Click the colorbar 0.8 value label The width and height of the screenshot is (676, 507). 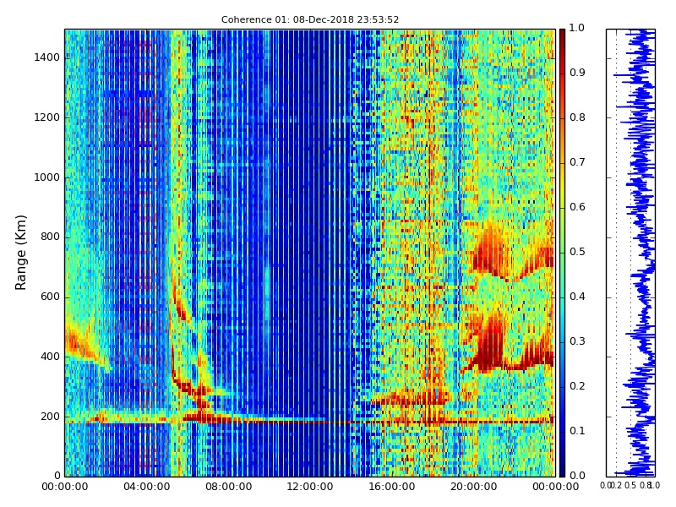coord(577,117)
